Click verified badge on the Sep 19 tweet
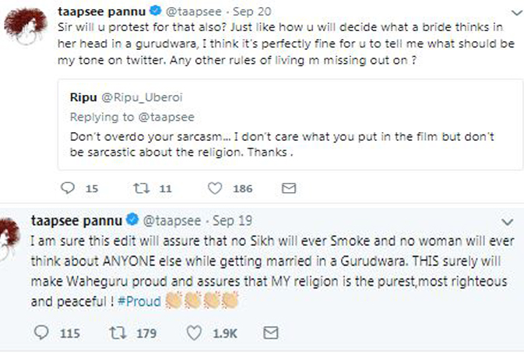 pos(132,221)
